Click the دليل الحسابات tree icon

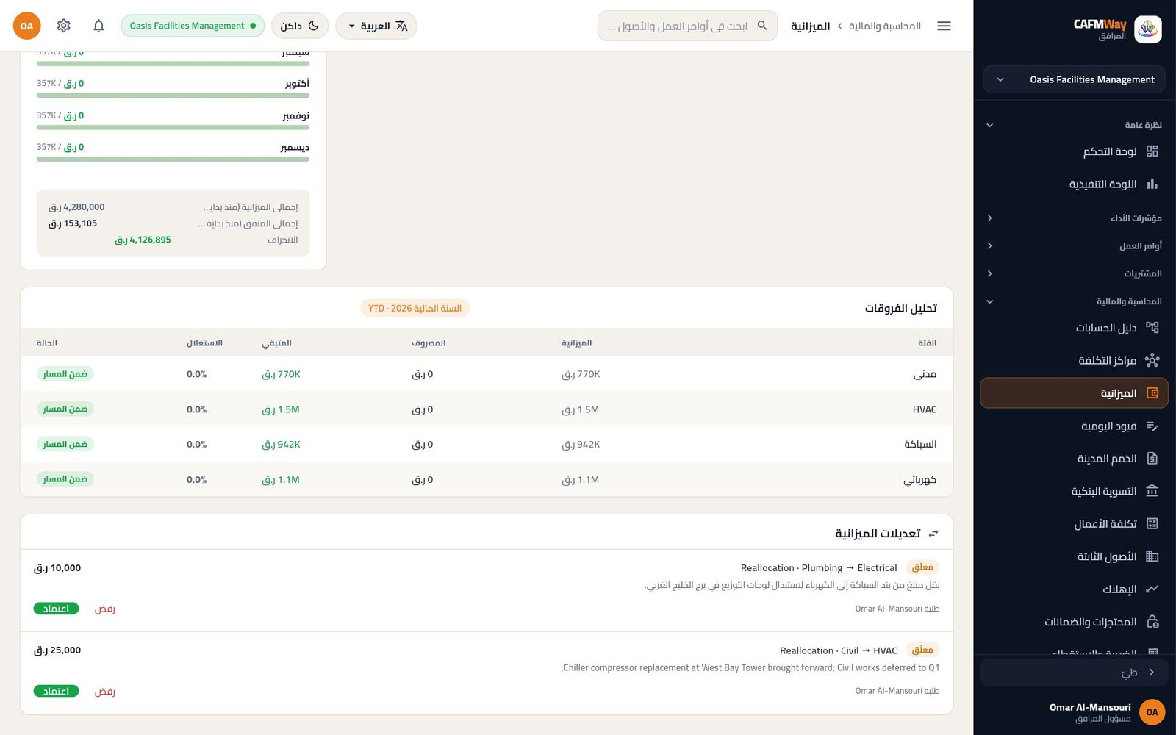point(1152,328)
